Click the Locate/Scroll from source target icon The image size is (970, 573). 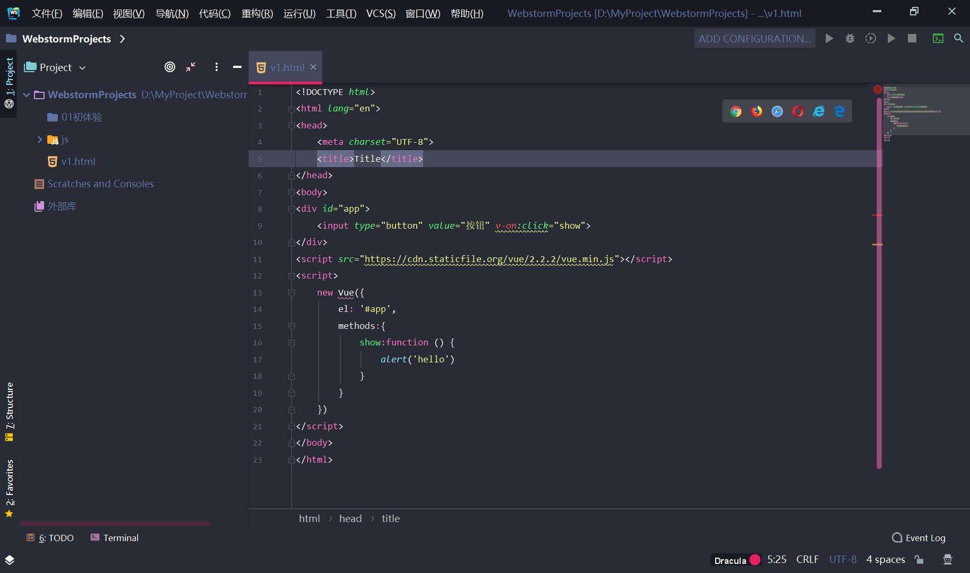[170, 67]
